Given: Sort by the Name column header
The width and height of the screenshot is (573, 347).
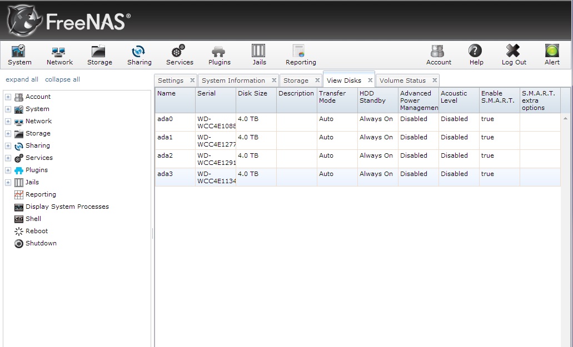Looking at the screenshot, I should [x=175, y=100].
